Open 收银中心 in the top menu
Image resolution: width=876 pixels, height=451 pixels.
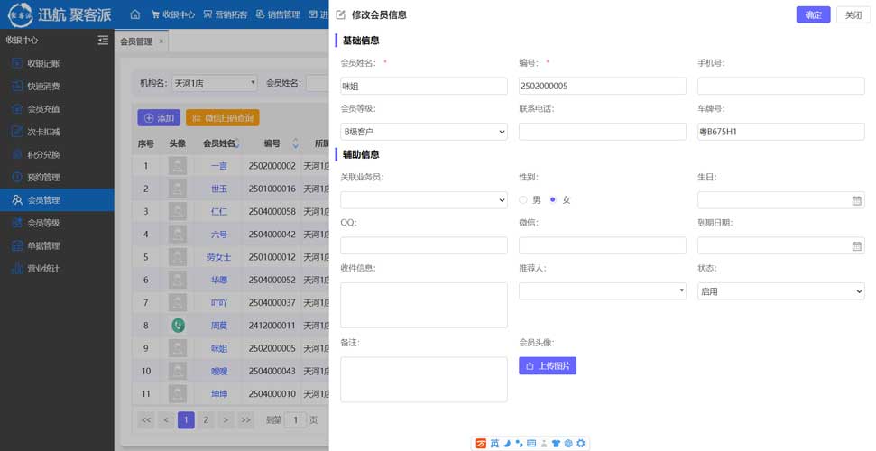click(173, 14)
